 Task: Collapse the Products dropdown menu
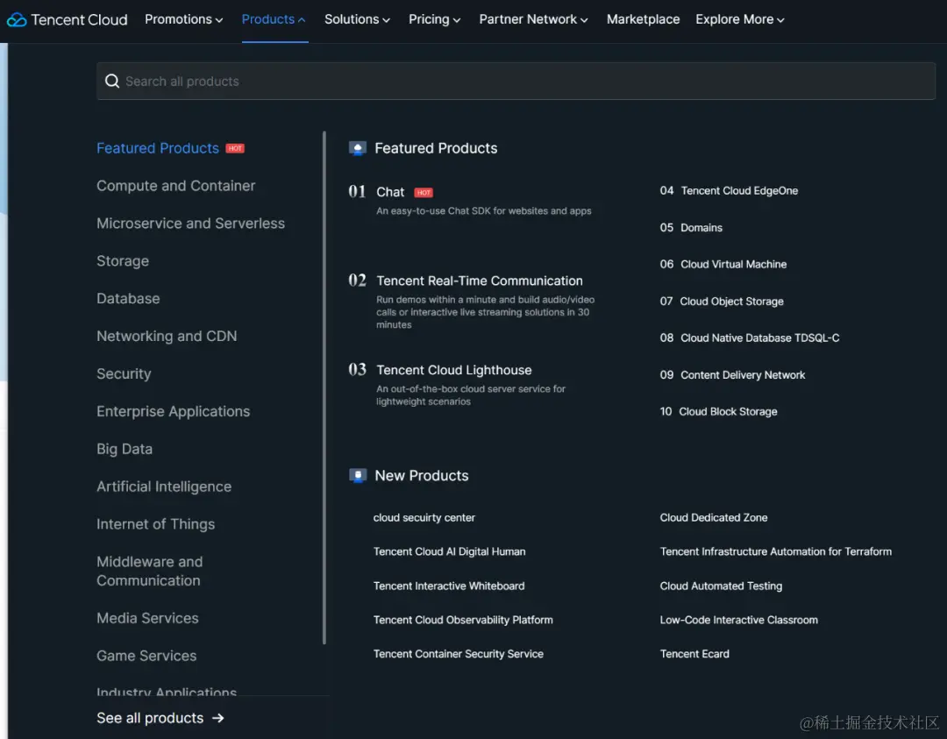[x=274, y=19]
